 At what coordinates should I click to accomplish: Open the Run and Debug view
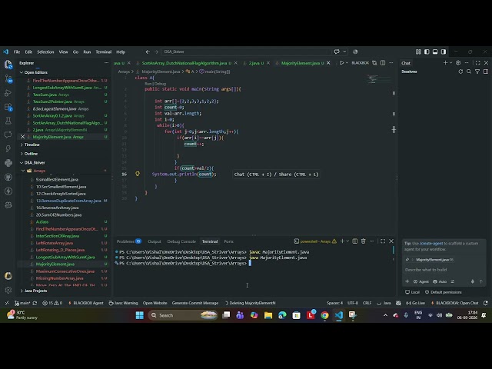click(x=8, y=93)
